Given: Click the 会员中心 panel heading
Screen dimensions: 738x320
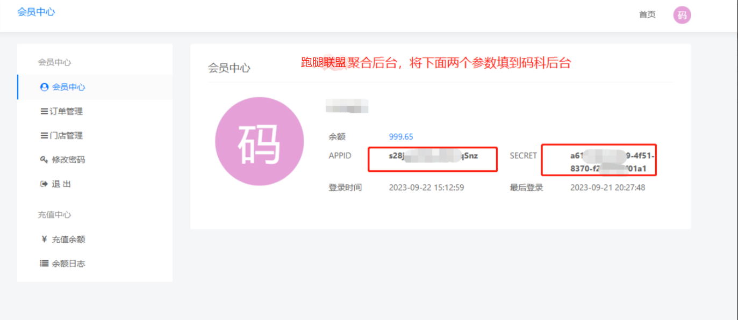Looking at the screenshot, I should tap(229, 68).
